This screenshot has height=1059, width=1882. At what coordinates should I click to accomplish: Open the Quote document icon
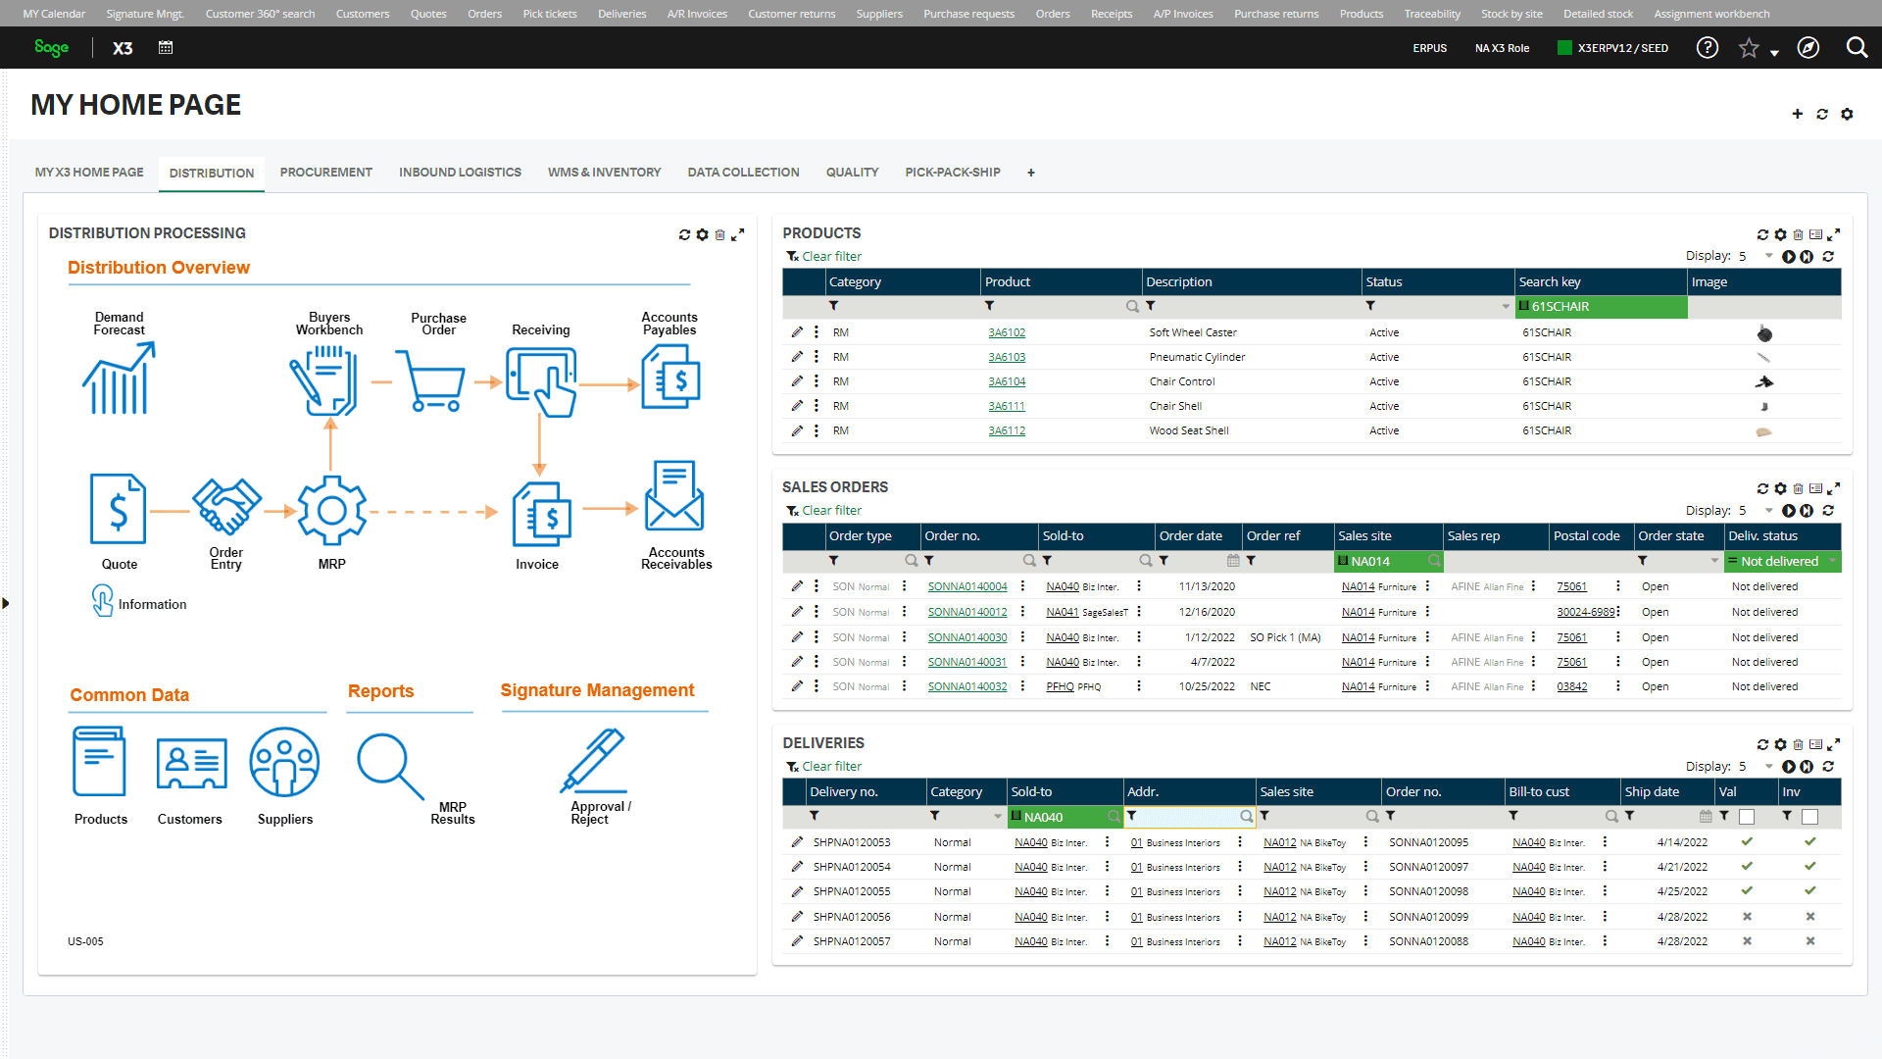[119, 509]
